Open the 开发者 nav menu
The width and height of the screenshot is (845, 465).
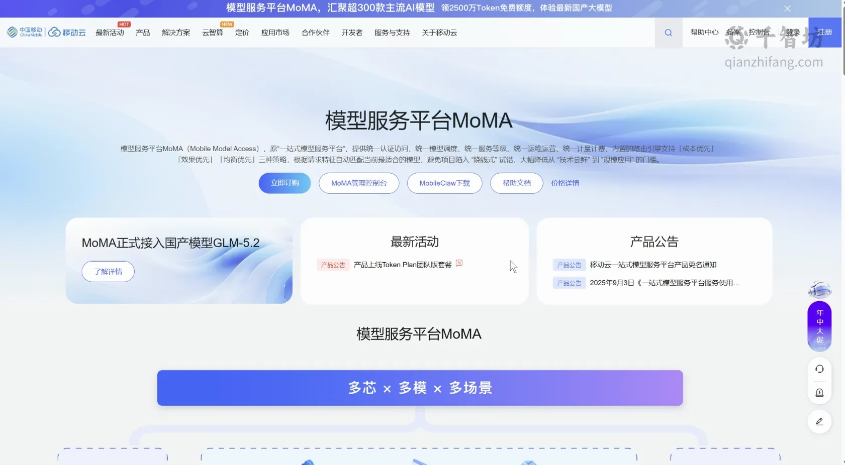pos(352,33)
